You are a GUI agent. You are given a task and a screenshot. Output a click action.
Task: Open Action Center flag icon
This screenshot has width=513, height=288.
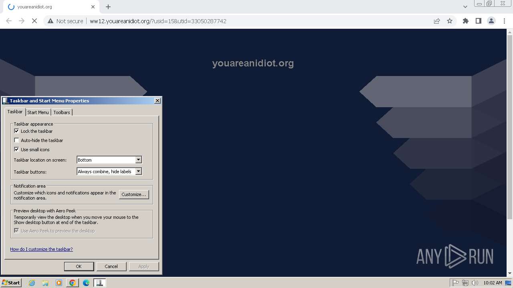click(x=456, y=283)
